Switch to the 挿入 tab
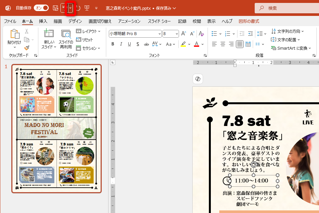Image resolution: width=319 pixels, height=213 pixels. [x=43, y=21]
